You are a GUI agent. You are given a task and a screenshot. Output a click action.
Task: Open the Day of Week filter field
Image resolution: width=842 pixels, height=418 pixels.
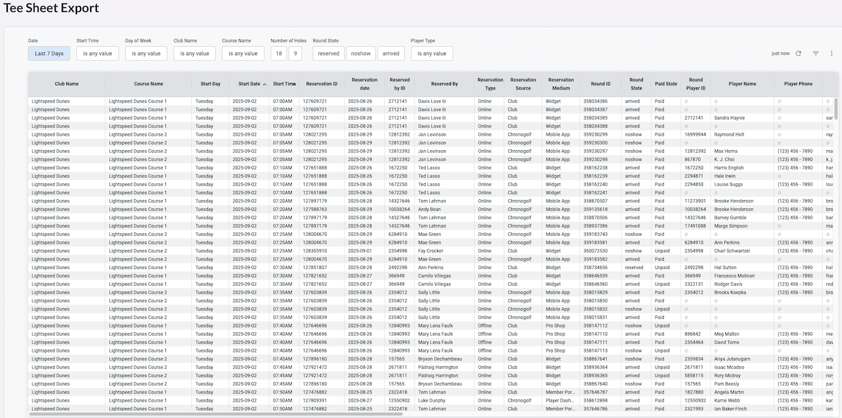[146, 53]
